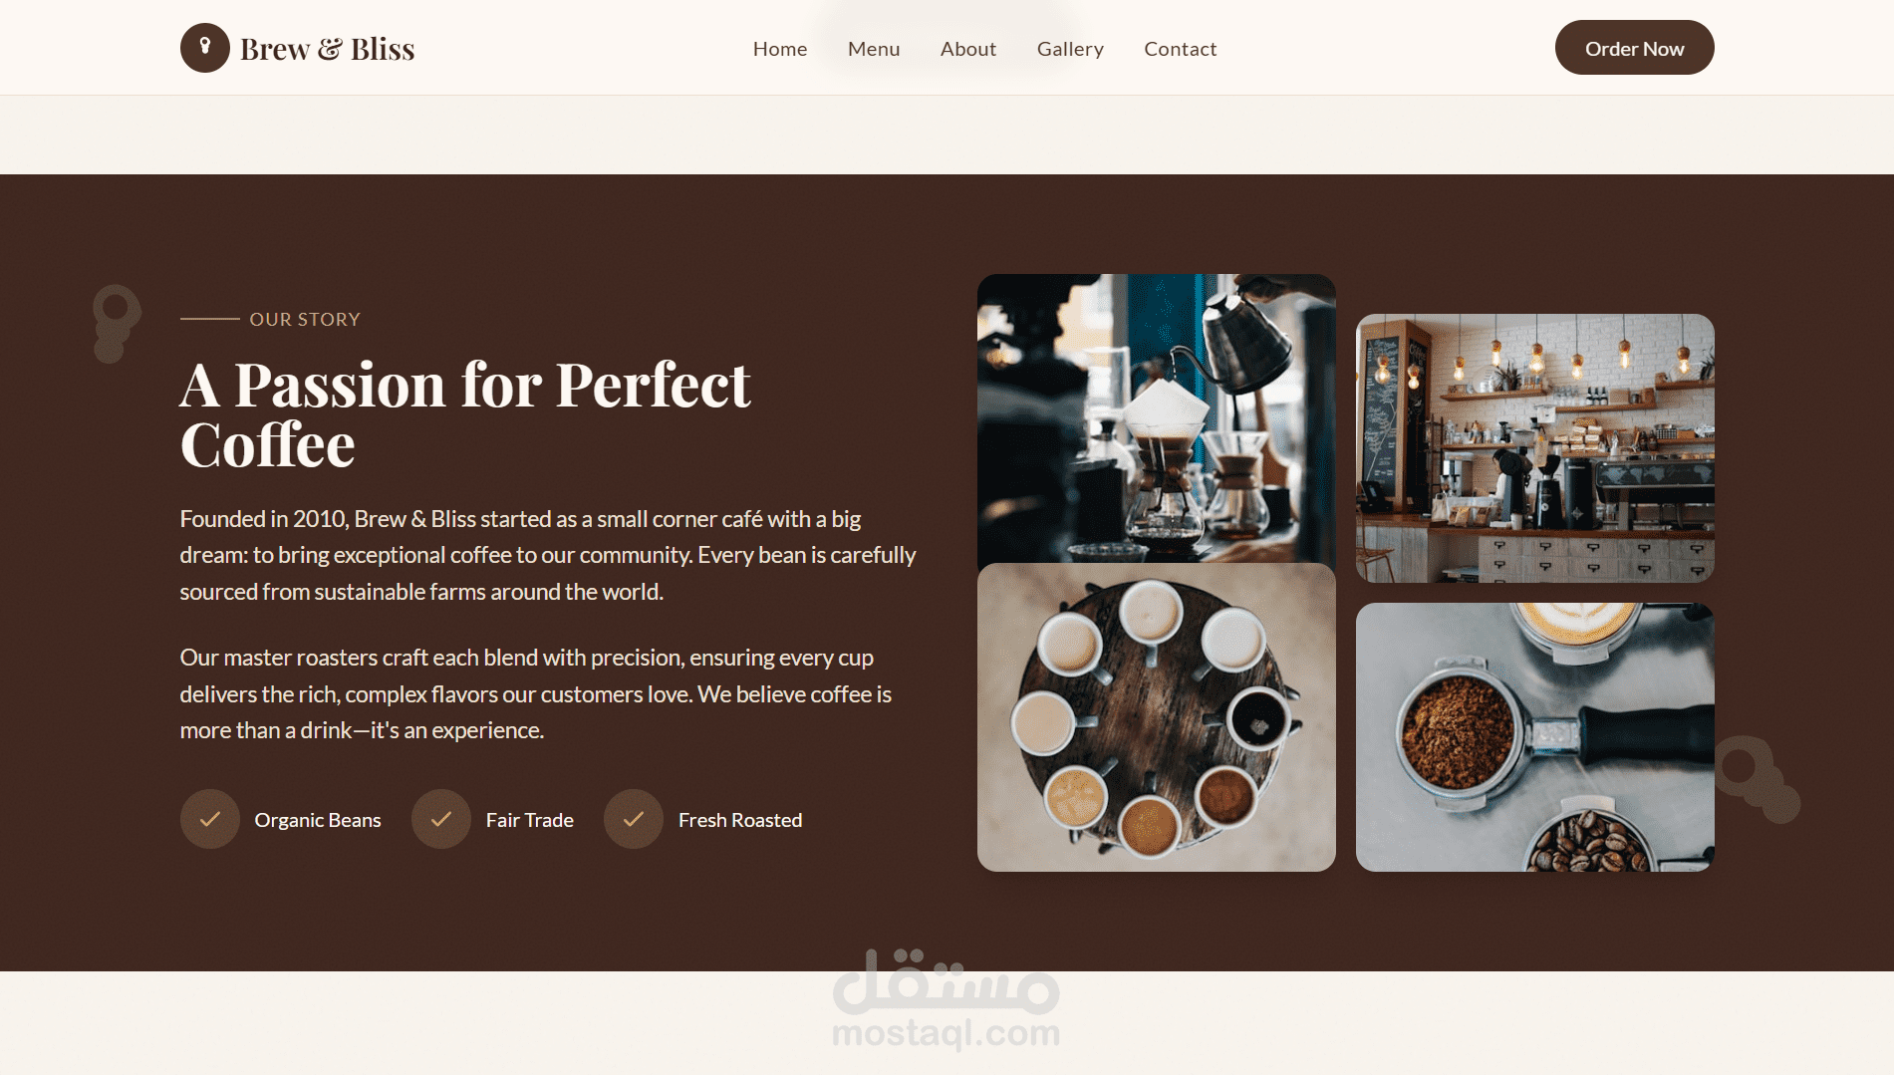Go to the About page
This screenshot has width=1894, height=1075.
coord(968,49)
